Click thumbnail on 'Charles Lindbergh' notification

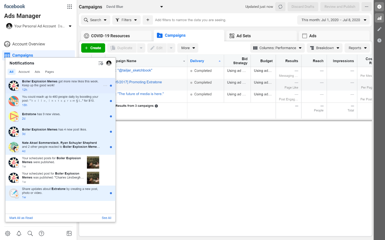(x=93, y=178)
